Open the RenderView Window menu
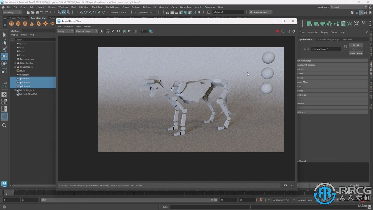The image size is (373, 210). pyautogui.click(x=68, y=26)
